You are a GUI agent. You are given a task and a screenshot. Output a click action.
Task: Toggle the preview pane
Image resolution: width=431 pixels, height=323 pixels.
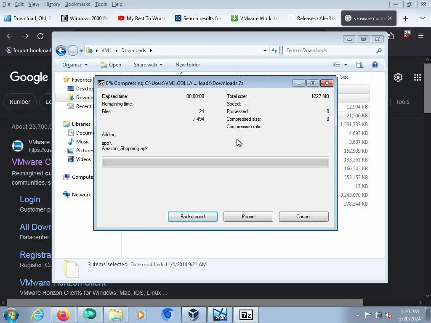coord(360,65)
